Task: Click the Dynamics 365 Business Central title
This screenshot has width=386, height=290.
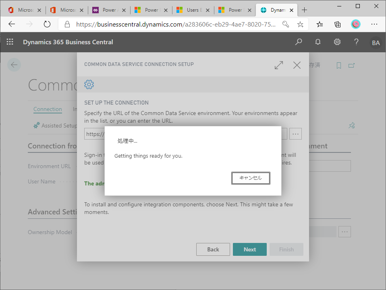Action: tap(68, 42)
